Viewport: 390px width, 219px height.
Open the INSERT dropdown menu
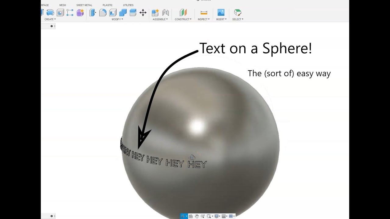pos(221,19)
